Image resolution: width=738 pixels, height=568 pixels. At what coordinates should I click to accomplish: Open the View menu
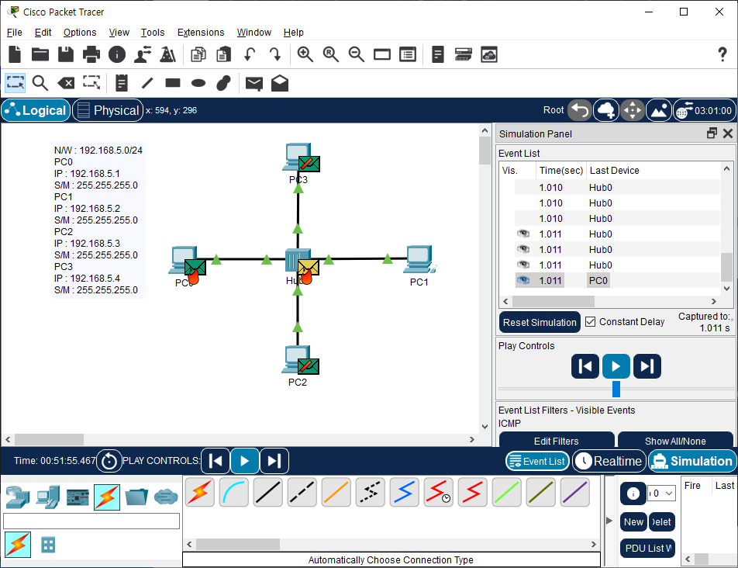coord(119,33)
